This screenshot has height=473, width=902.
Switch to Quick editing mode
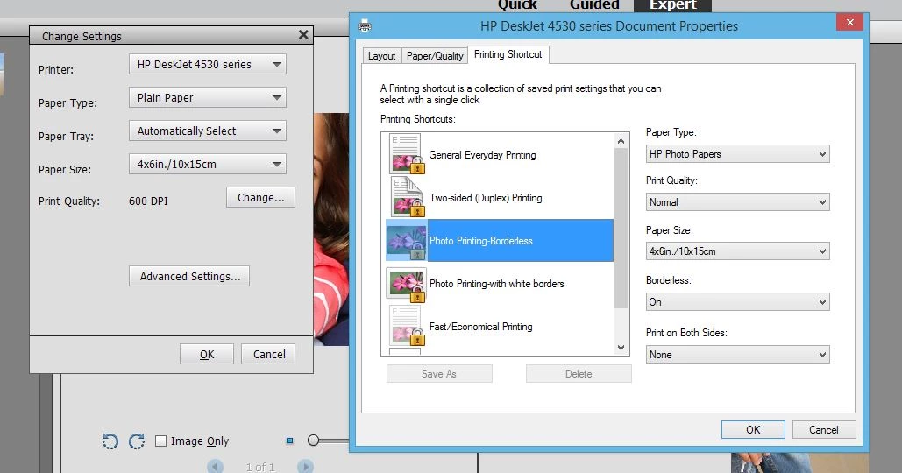coord(517,5)
